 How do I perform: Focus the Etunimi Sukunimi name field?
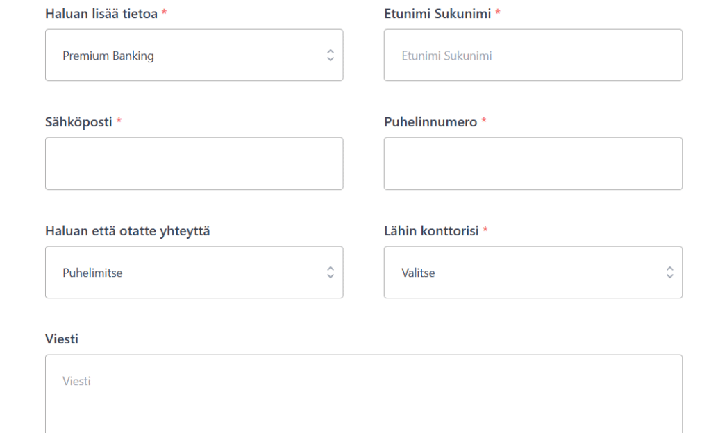pos(533,56)
